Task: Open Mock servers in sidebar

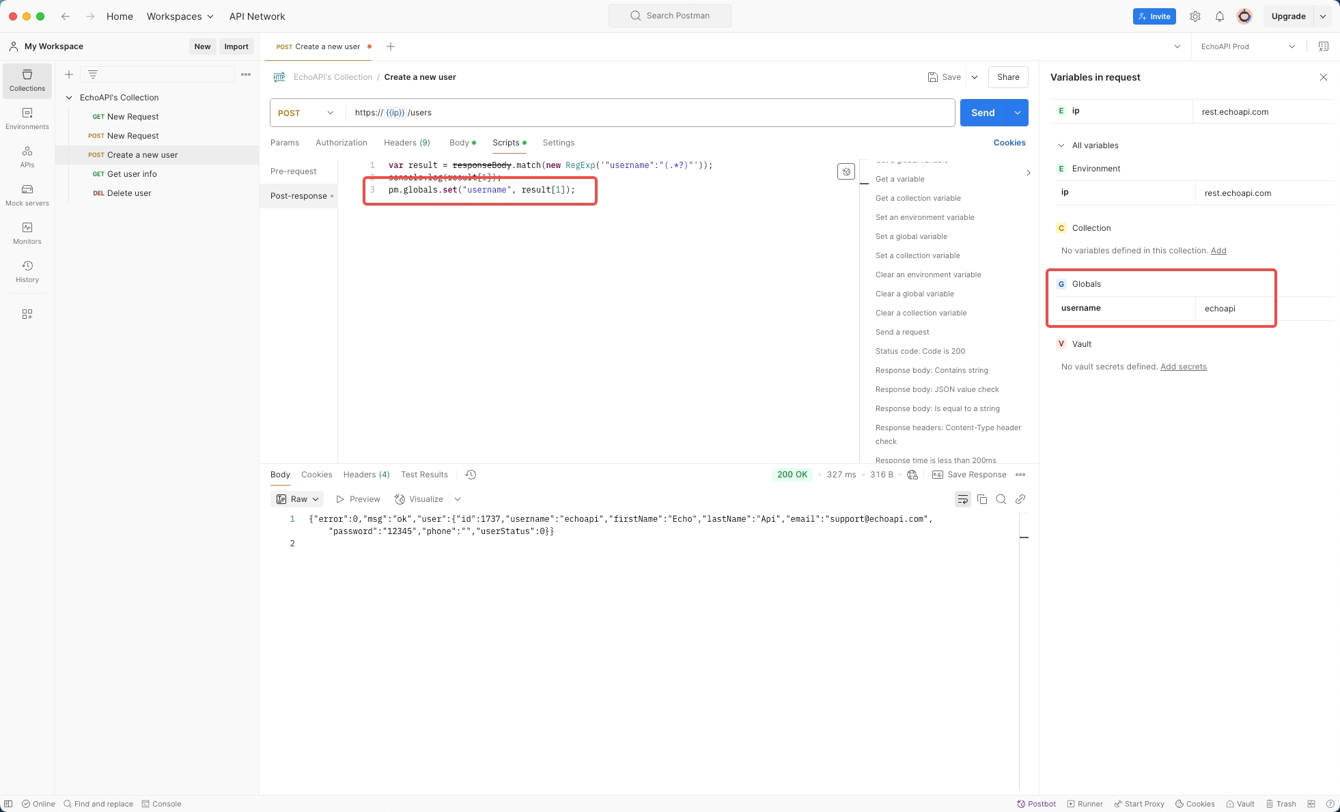Action: [x=27, y=195]
